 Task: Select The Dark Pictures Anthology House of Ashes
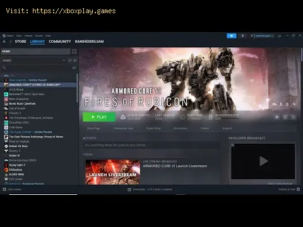(x=36, y=137)
